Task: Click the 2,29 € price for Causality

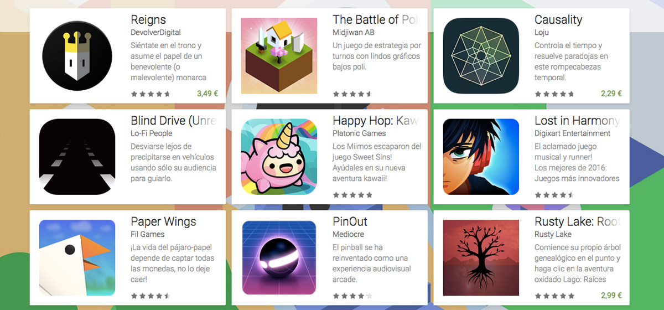Action: tap(611, 94)
